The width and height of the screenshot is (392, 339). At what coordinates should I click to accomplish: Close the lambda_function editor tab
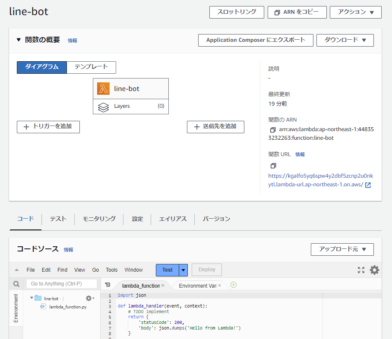(x=163, y=285)
